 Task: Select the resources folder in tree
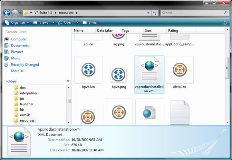click(24, 121)
